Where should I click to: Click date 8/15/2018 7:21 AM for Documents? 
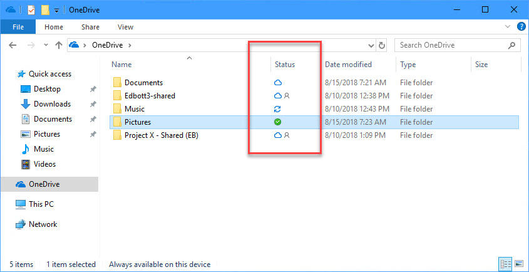[x=356, y=83]
